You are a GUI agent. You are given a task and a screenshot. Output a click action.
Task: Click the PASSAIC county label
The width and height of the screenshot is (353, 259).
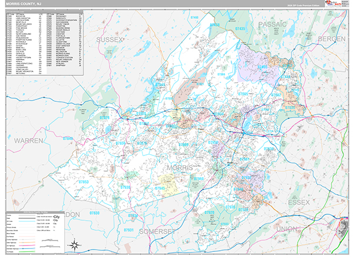pos(271,24)
